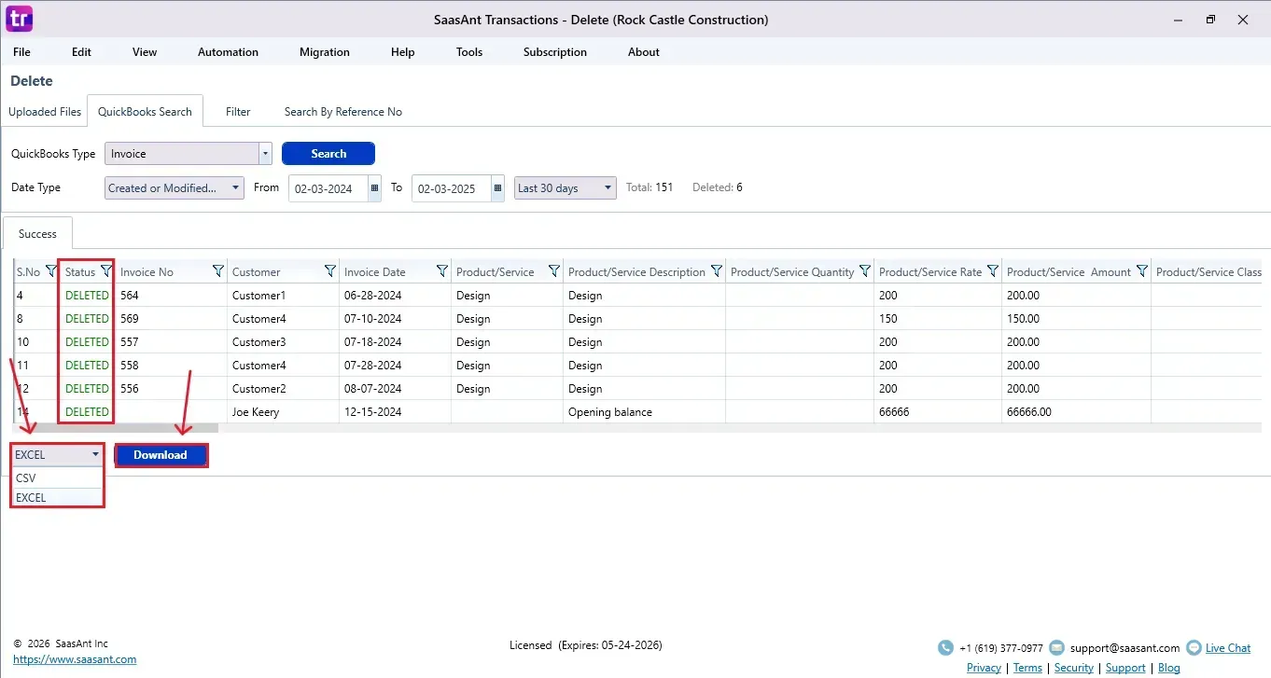Open the Automation menu
The height and width of the screenshot is (678, 1271).
[228, 52]
